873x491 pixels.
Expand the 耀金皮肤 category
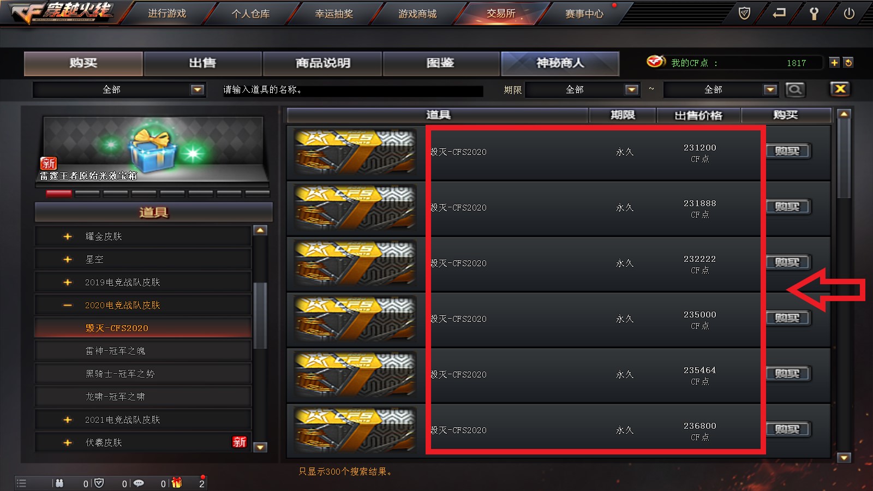point(68,236)
